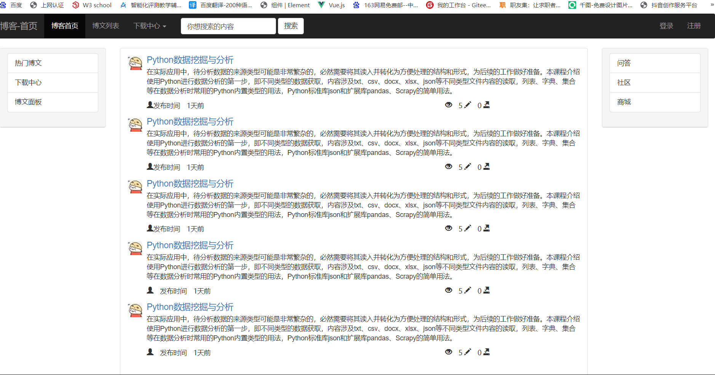Open the 智能化评测教学辅 bookmark

click(x=151, y=5)
